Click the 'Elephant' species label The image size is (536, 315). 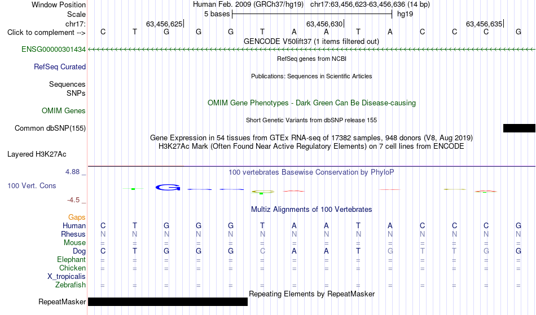71,260
